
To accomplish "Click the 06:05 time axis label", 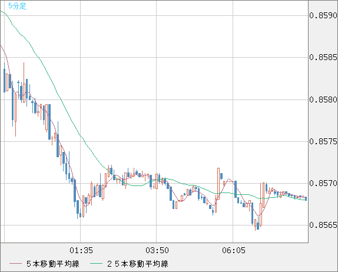I will pyautogui.click(x=234, y=250).
